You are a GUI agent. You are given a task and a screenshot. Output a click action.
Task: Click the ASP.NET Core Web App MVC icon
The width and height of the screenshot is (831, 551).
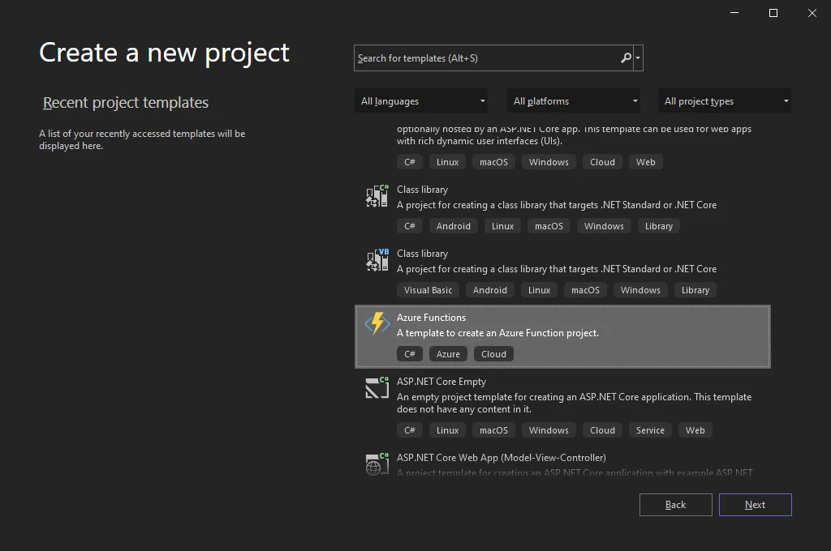(377, 463)
